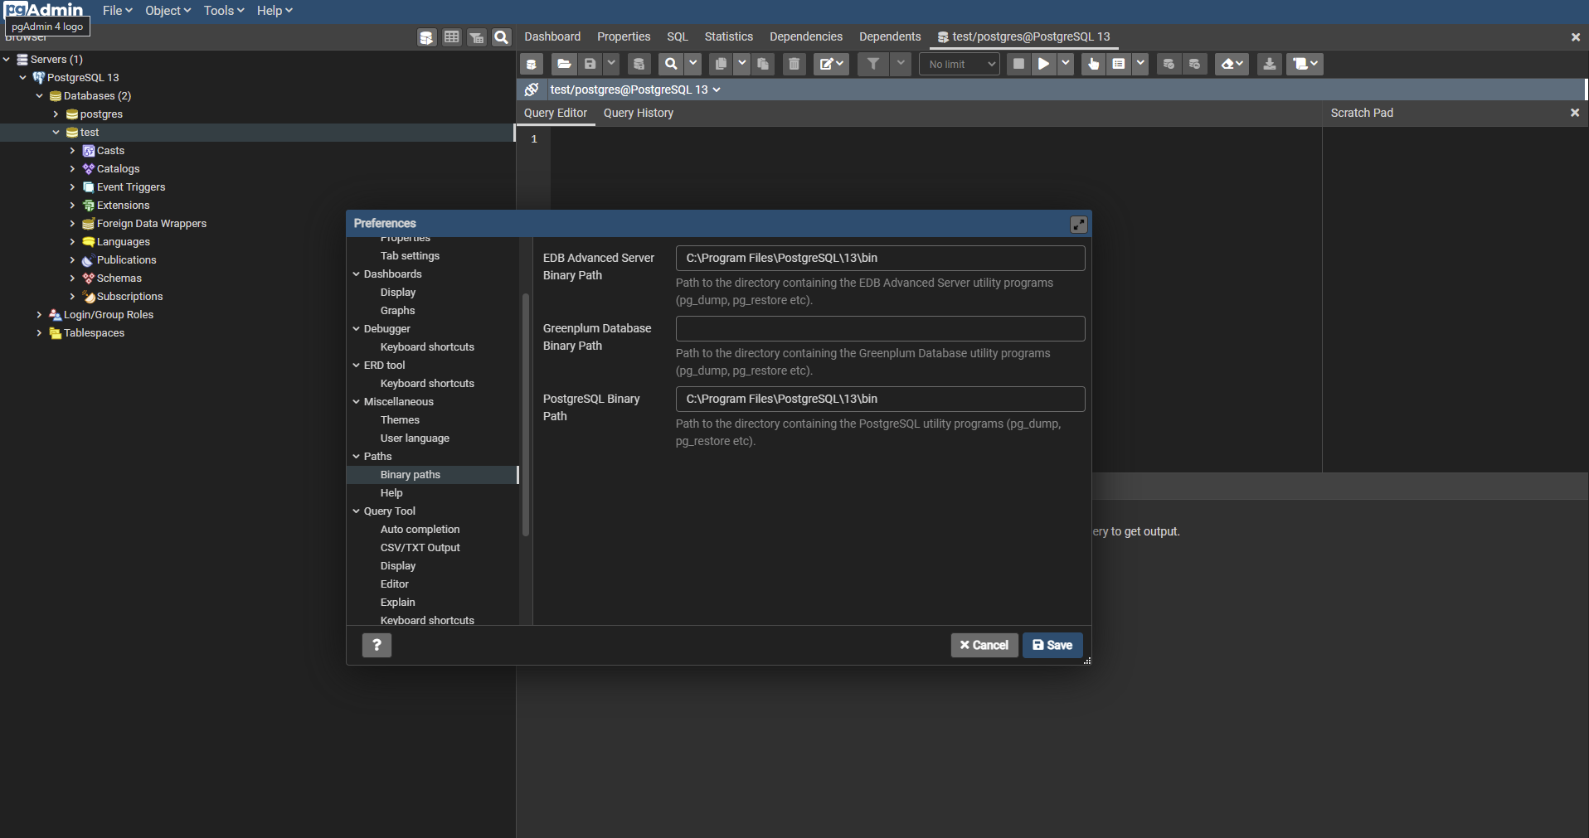Click the Explain Analyze list icon
The image size is (1589, 838).
click(x=1119, y=64)
